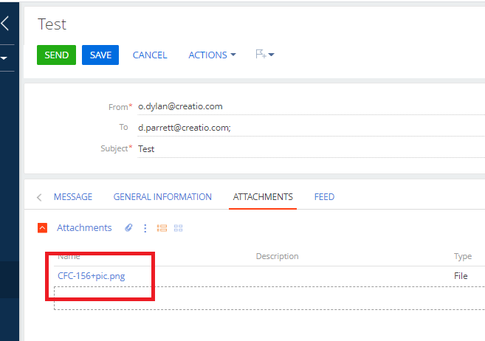This screenshot has width=485, height=341.
Task: Click the File type cell
Action: point(461,276)
